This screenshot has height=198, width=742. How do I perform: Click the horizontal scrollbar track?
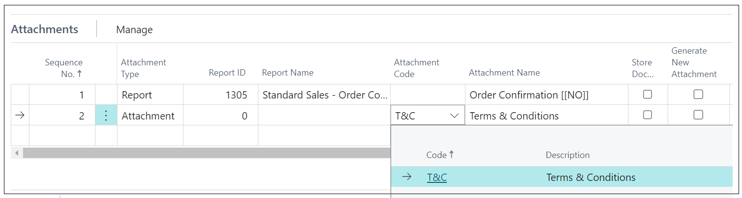click(x=206, y=153)
